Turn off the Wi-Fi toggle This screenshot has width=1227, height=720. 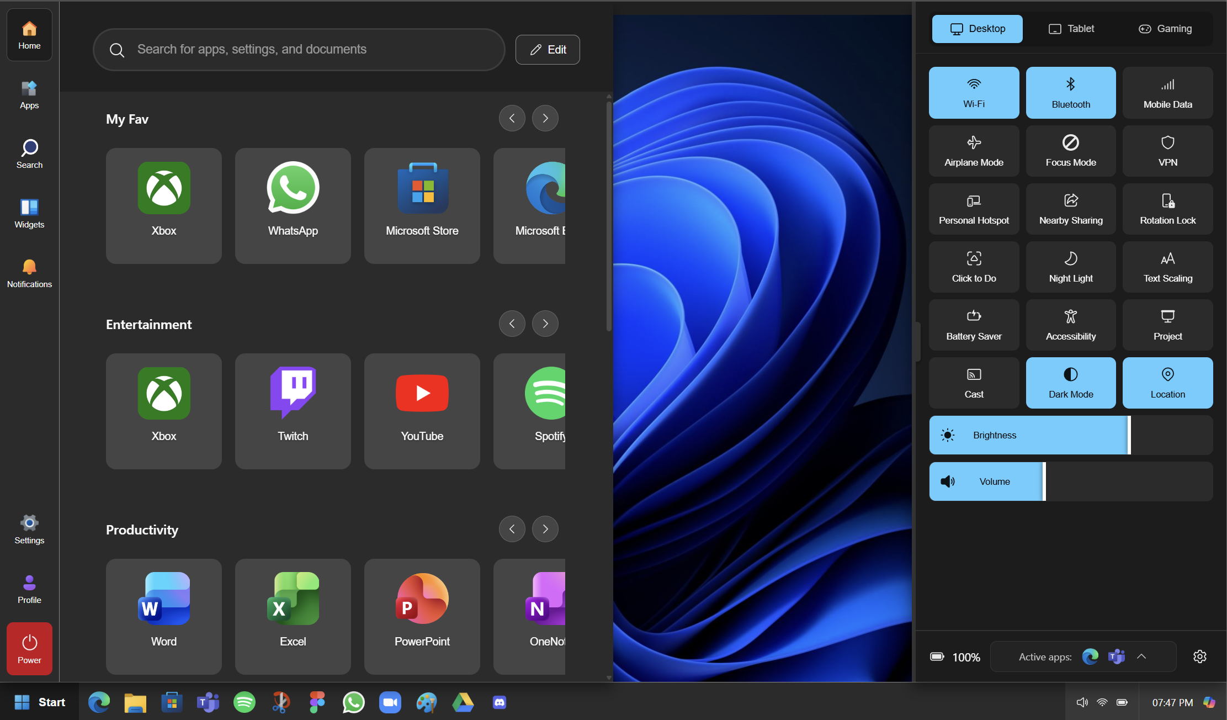pyautogui.click(x=974, y=93)
